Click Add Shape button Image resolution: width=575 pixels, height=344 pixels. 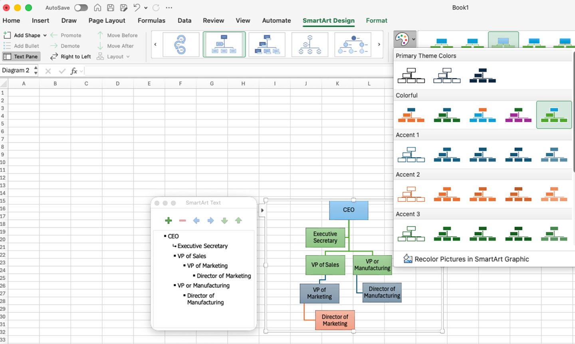[22, 35]
